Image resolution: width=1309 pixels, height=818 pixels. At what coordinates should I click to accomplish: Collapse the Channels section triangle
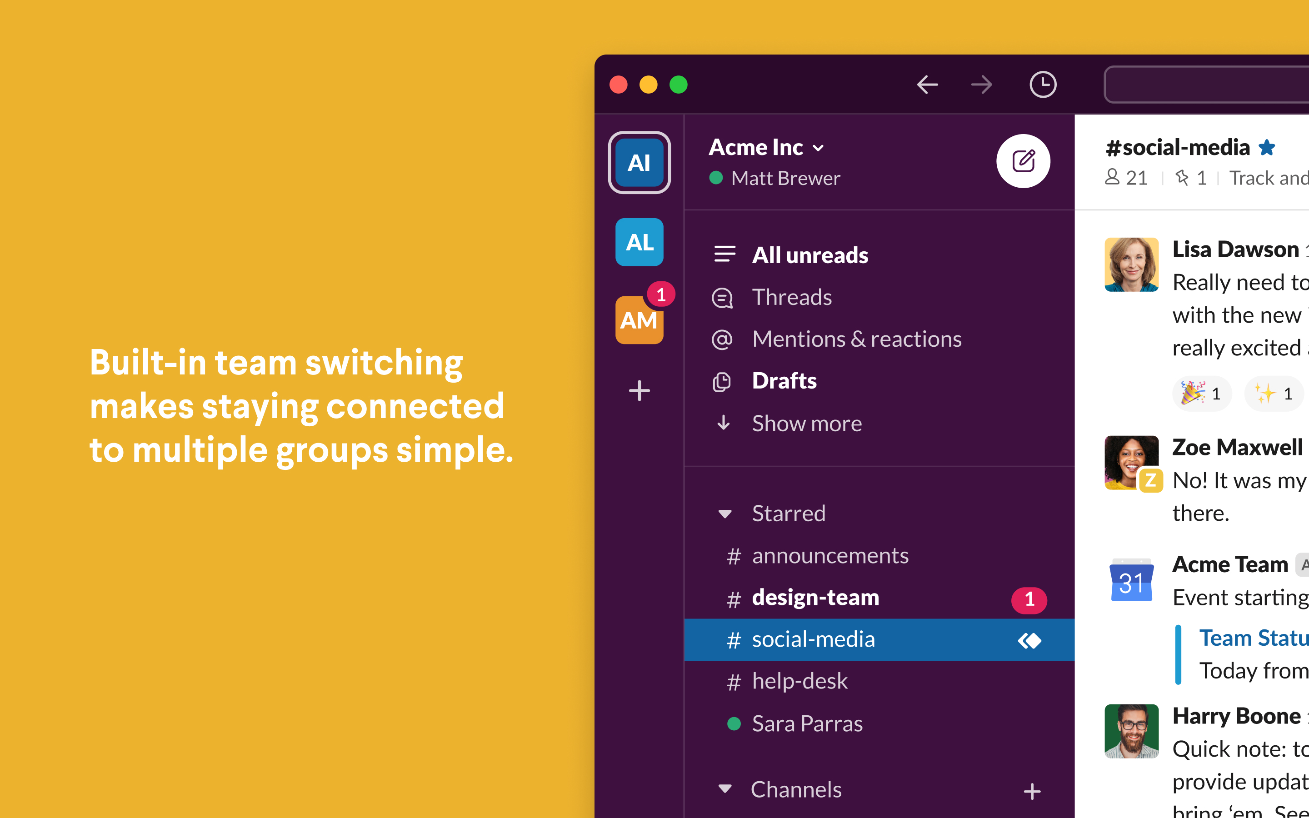click(725, 789)
